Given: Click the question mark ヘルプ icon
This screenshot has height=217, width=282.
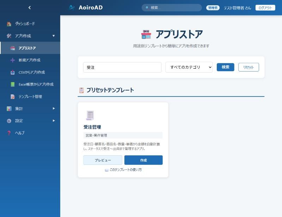Looking at the screenshot, I should pyautogui.click(x=9, y=133).
